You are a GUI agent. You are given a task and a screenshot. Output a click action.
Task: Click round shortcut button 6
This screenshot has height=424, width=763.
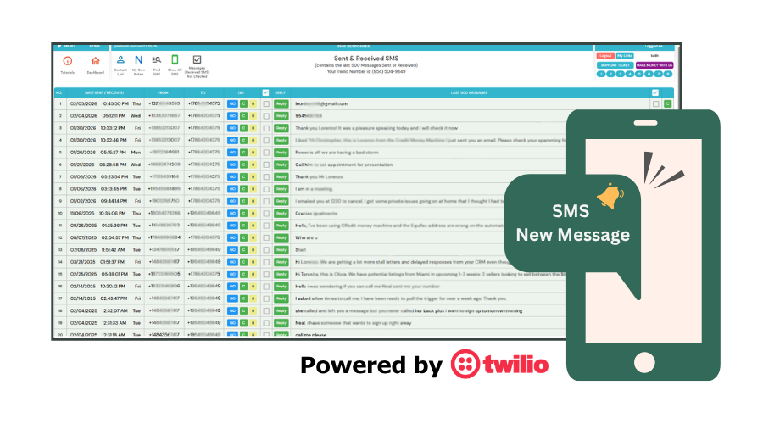(x=649, y=74)
